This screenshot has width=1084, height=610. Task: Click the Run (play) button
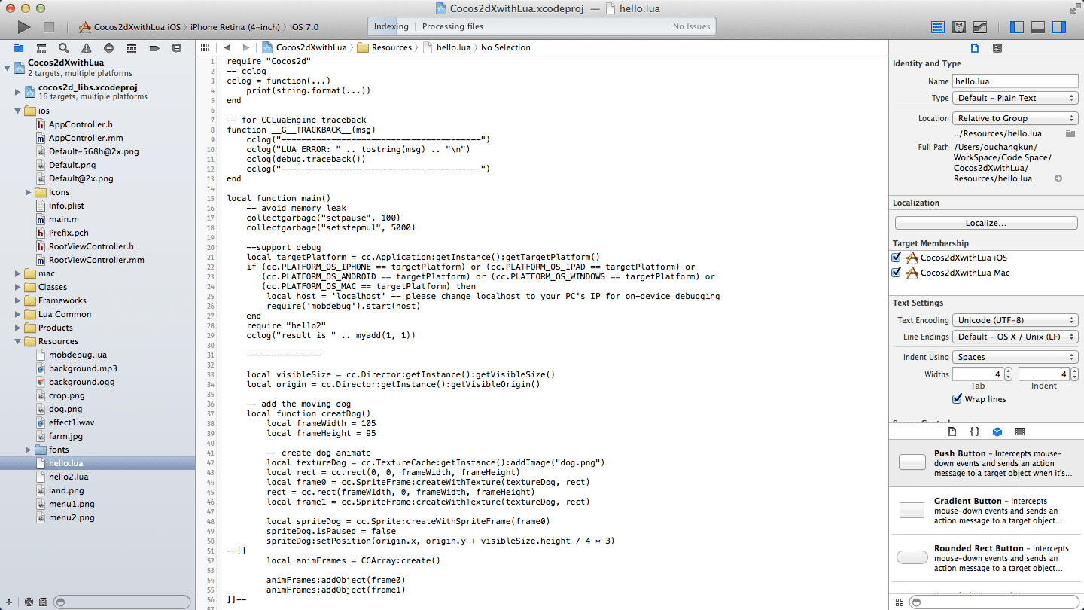point(24,27)
